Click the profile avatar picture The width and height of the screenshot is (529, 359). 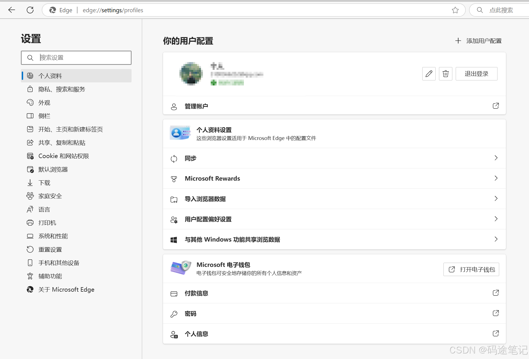pyautogui.click(x=191, y=73)
